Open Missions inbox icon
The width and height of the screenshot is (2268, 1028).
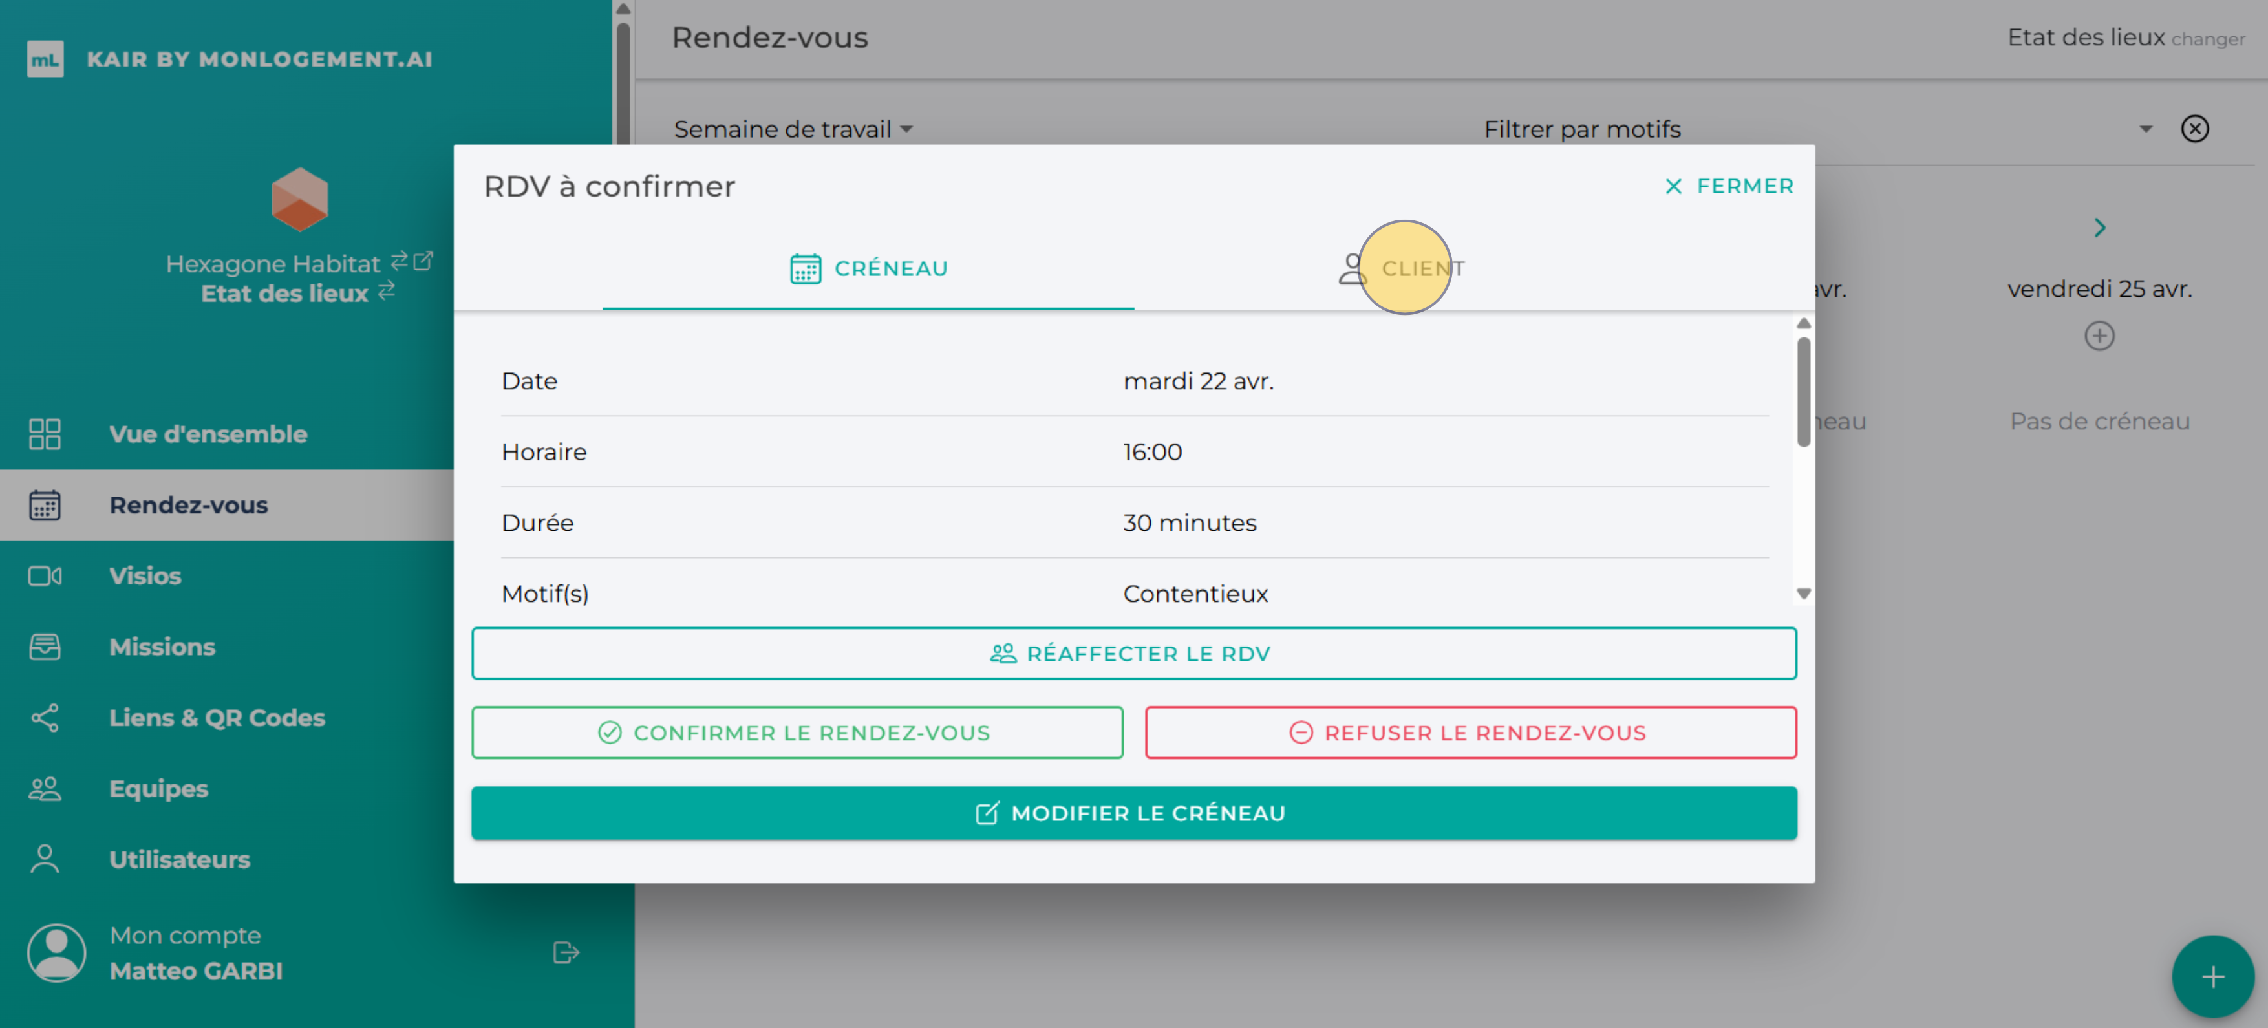(x=44, y=647)
